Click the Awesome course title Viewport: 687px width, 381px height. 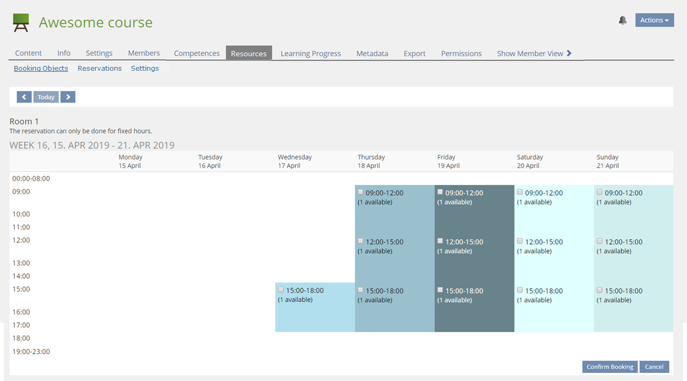point(96,23)
